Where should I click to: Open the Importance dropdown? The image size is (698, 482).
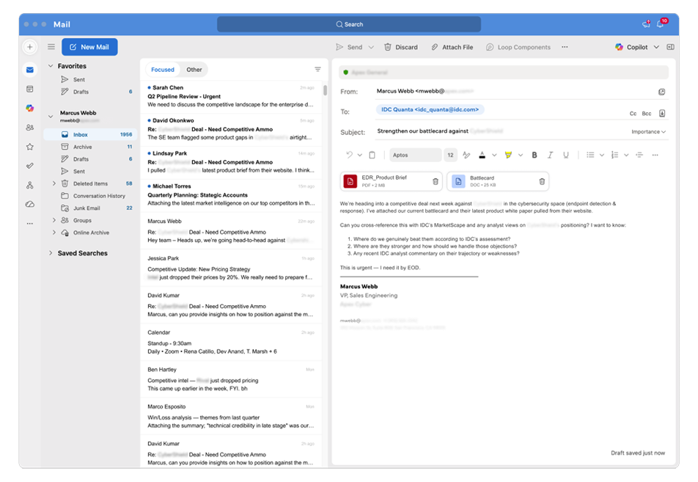pos(648,132)
